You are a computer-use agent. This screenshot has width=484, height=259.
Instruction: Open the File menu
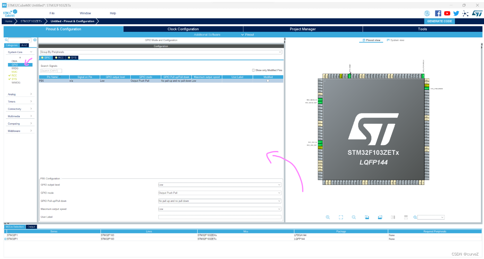(x=52, y=13)
